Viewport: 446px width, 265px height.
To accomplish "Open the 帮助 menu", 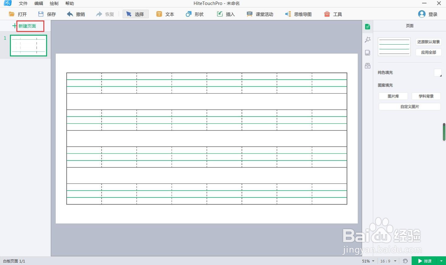I will [x=70, y=3].
